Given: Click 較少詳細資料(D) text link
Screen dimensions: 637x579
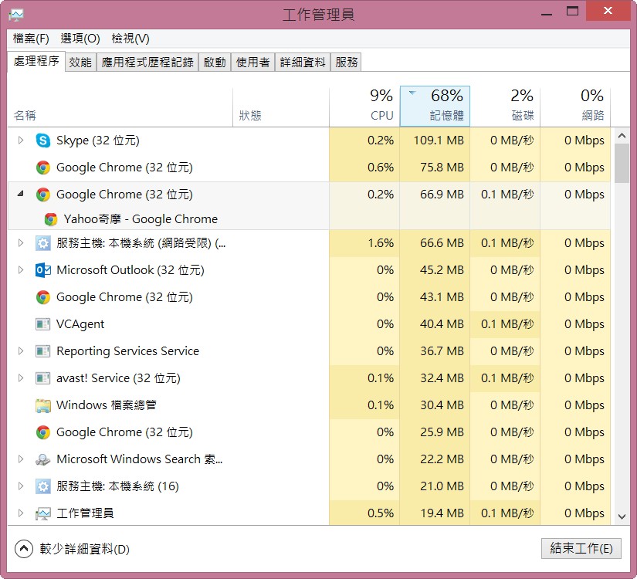Looking at the screenshot, I should 84,550.
